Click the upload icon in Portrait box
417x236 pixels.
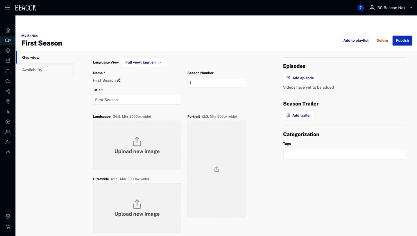tap(217, 169)
